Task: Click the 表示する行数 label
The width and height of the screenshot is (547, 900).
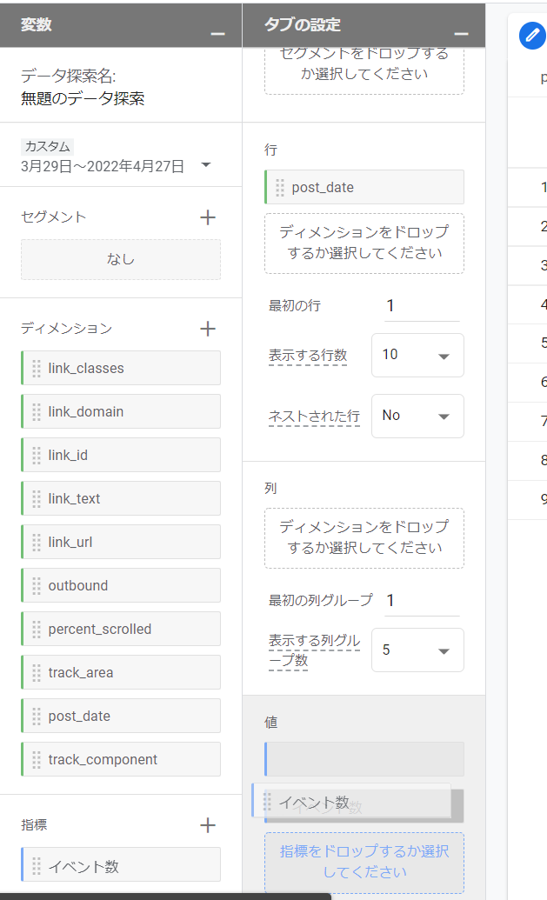Action: (x=308, y=356)
